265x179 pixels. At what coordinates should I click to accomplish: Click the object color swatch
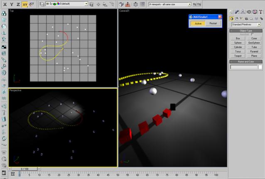tap(260, 67)
